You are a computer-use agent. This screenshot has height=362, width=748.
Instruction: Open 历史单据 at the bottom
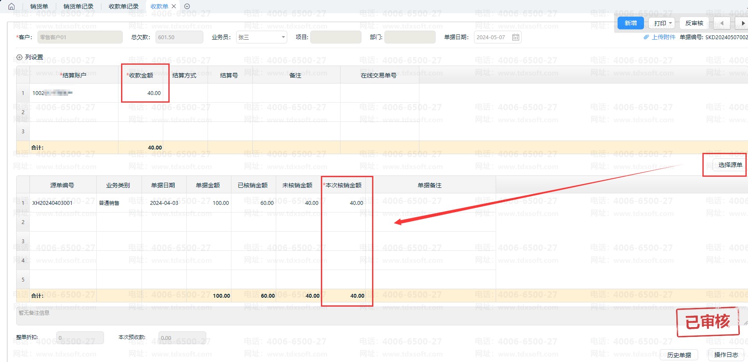[679, 355]
